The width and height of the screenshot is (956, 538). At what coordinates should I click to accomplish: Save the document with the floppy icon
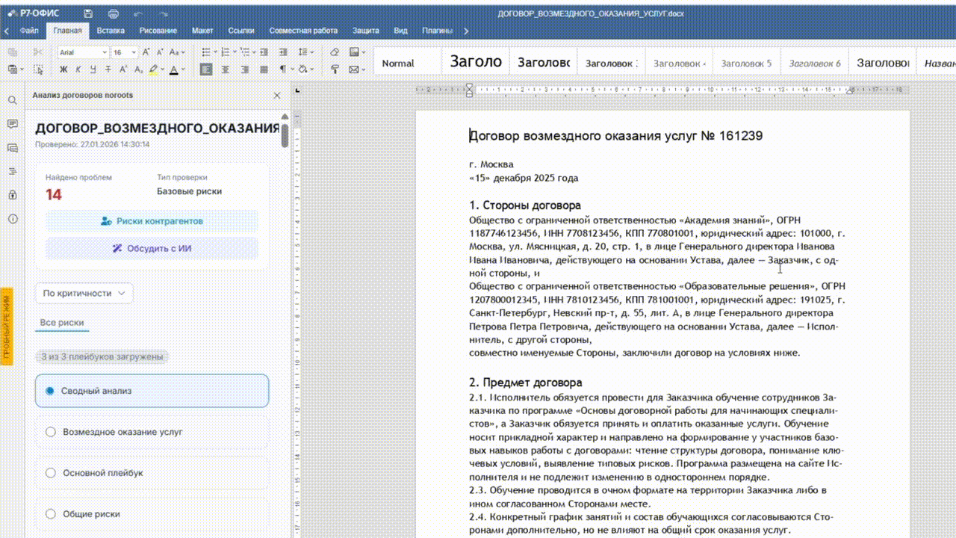pos(88,13)
